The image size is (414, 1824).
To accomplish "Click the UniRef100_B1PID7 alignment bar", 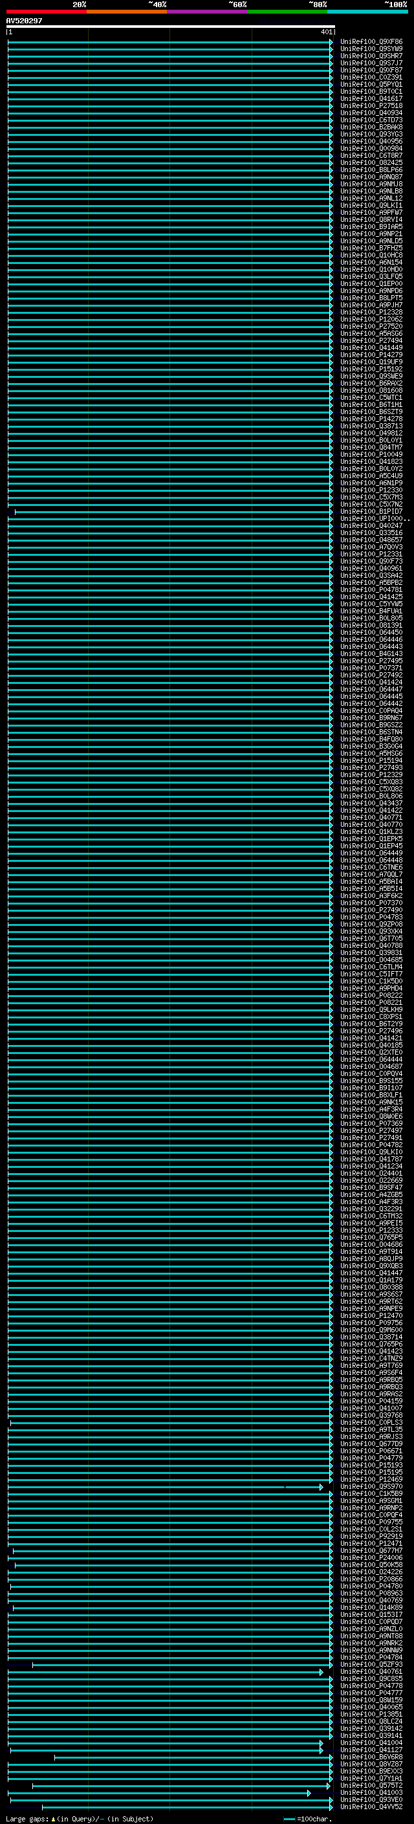I will (x=173, y=511).
